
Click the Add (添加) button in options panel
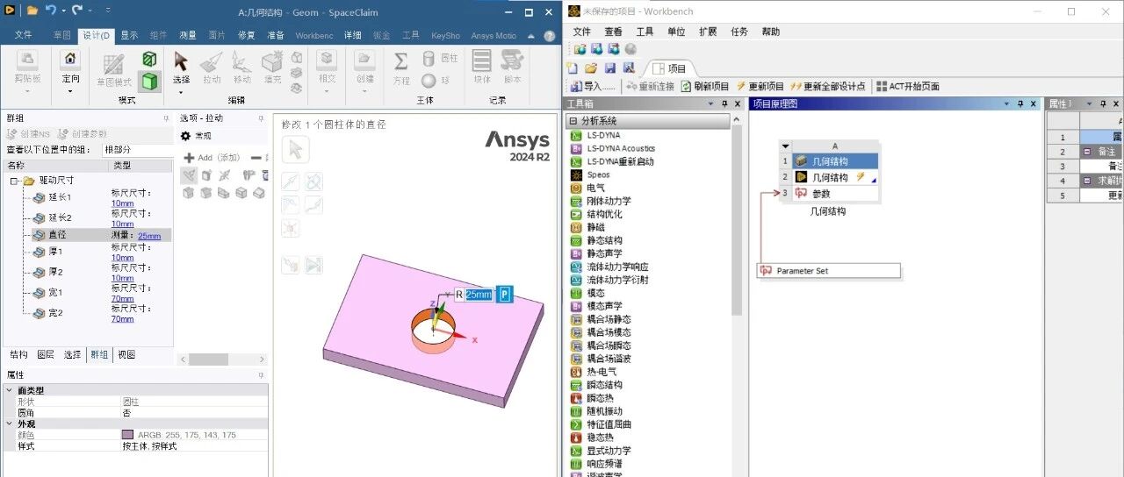[211, 158]
